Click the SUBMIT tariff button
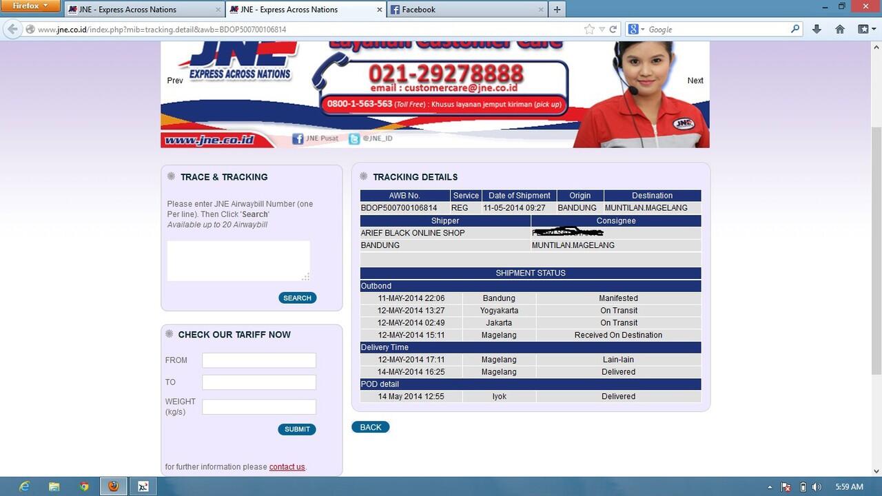The height and width of the screenshot is (496, 882). pyautogui.click(x=297, y=429)
